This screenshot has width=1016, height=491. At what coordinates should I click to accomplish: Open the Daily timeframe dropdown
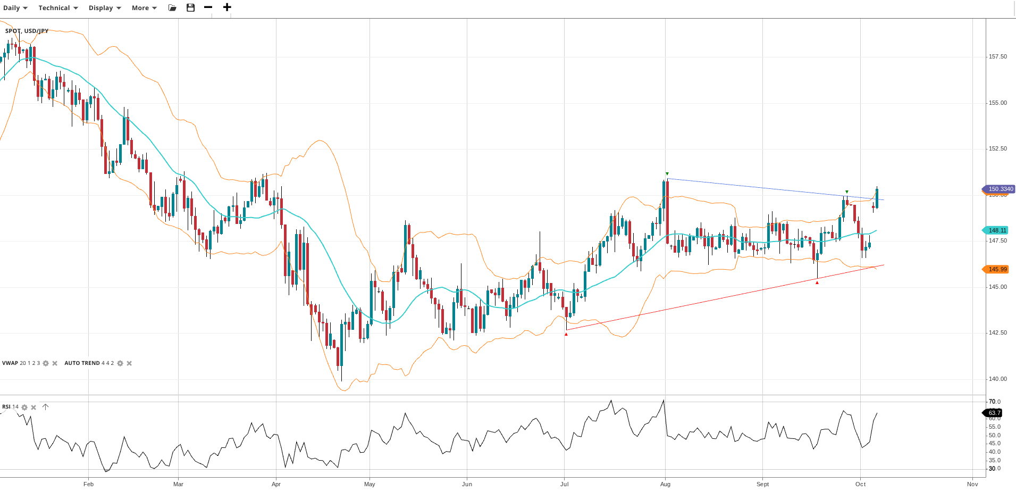click(x=15, y=8)
